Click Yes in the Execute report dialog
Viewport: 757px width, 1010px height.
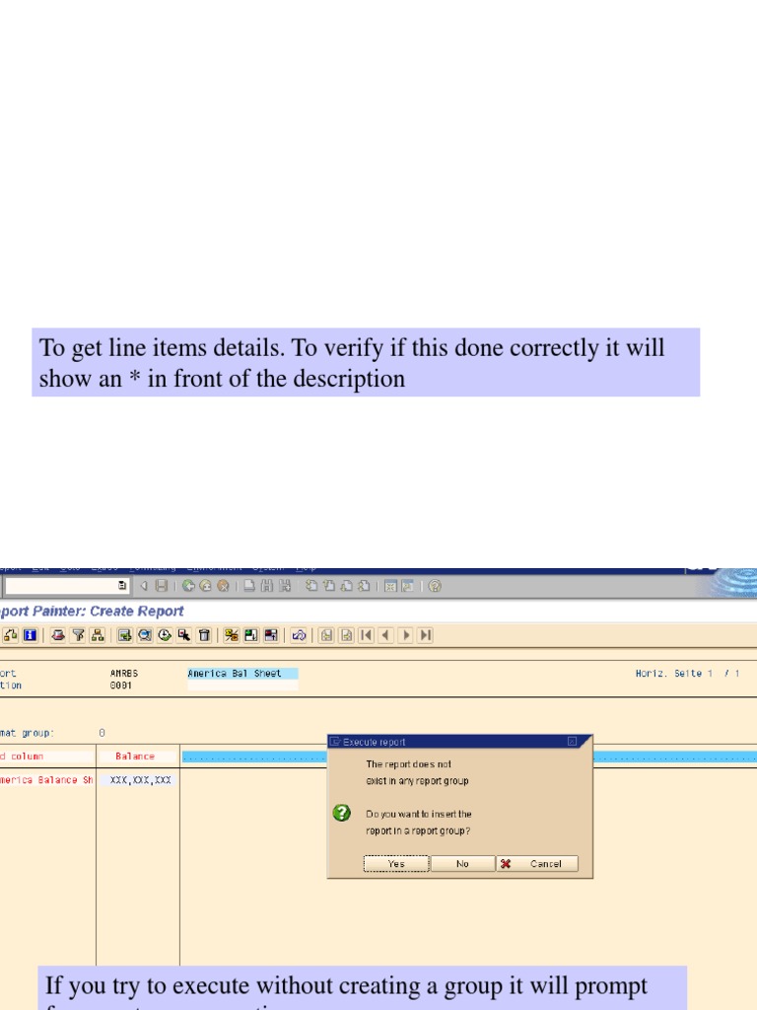pos(396,864)
